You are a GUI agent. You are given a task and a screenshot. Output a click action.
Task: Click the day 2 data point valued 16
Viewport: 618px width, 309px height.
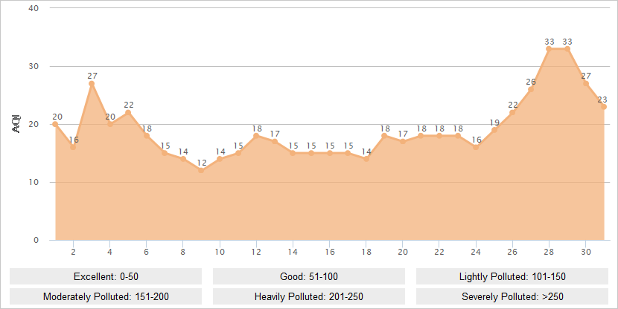click(73, 147)
